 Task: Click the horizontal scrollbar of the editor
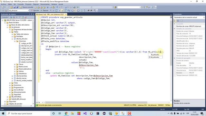[96, 102]
